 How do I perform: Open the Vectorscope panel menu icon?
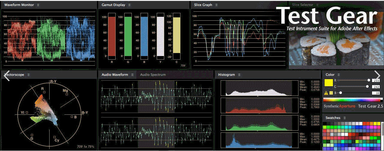[x=29, y=75]
